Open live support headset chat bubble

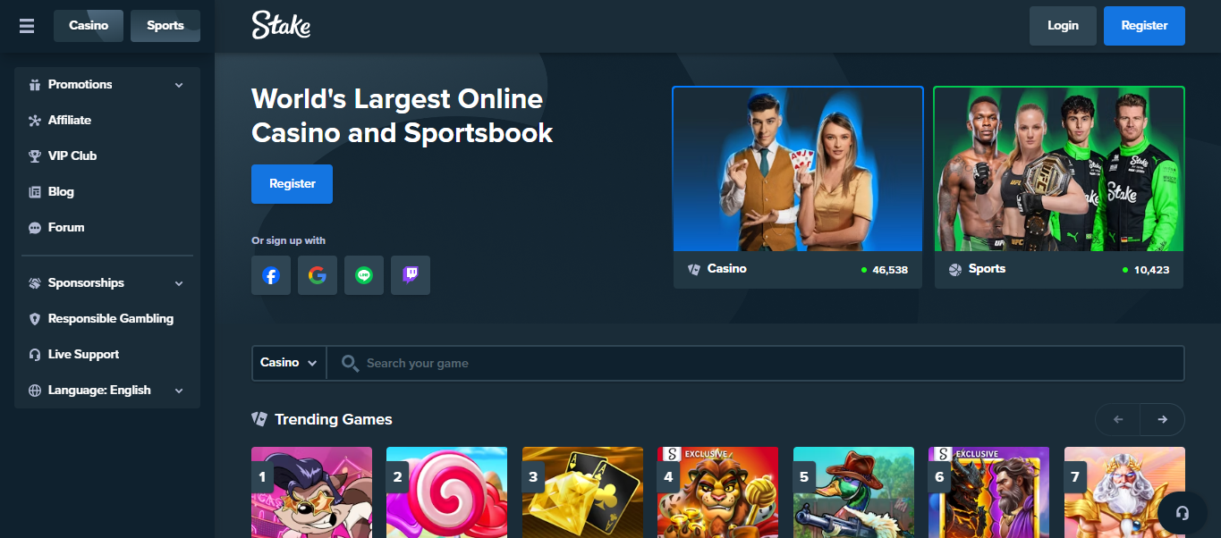pyautogui.click(x=1183, y=513)
